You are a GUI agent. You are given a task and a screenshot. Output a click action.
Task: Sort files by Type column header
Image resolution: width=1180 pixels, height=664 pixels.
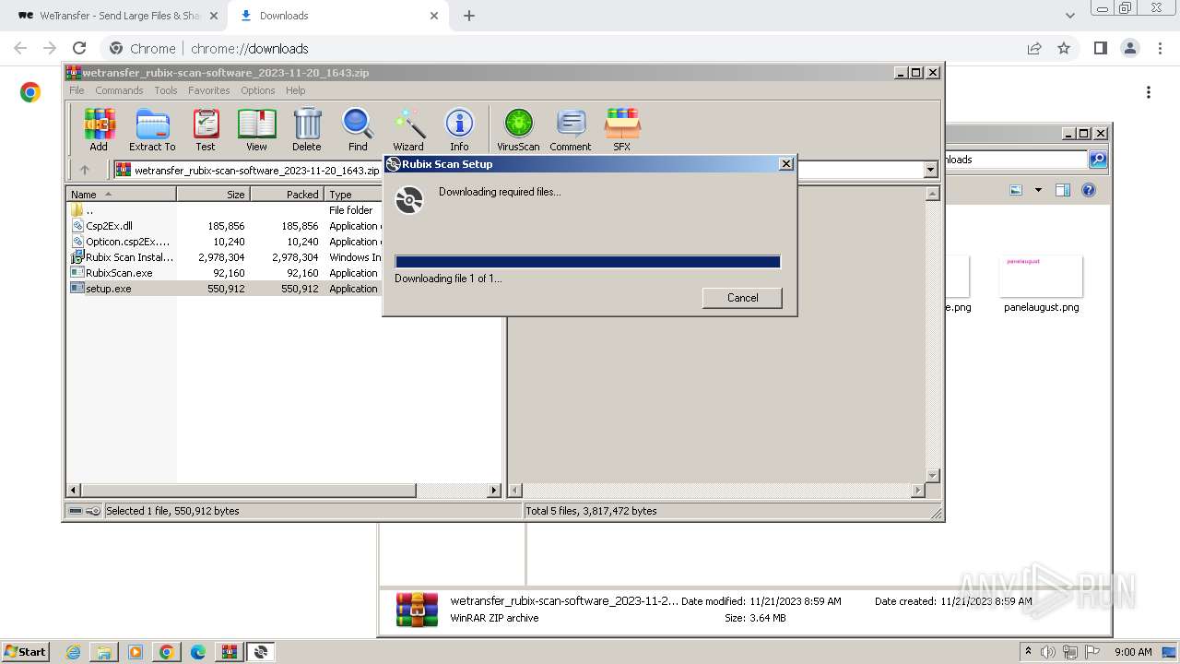click(353, 195)
